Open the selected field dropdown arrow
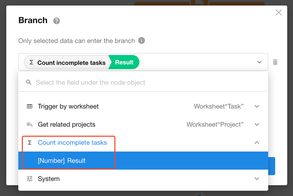 [259, 62]
